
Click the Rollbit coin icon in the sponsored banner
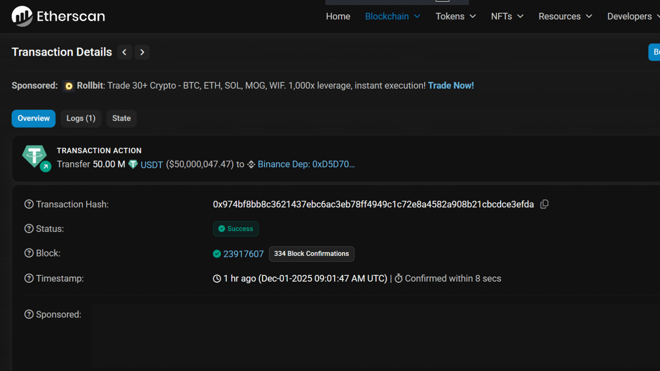pyautogui.click(x=68, y=86)
